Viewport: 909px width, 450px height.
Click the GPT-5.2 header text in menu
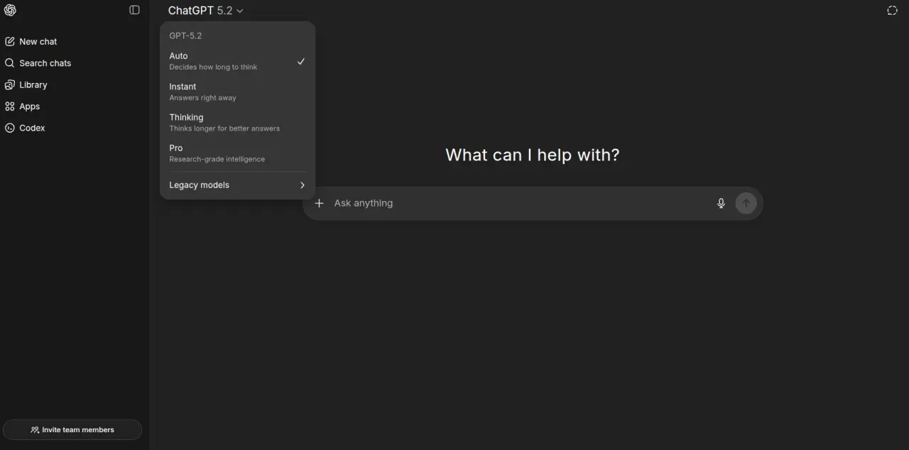(x=185, y=35)
